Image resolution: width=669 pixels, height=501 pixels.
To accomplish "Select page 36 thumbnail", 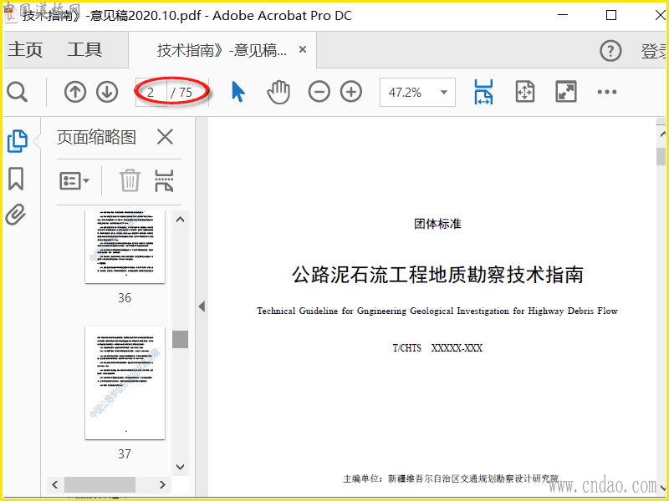I will (x=125, y=246).
